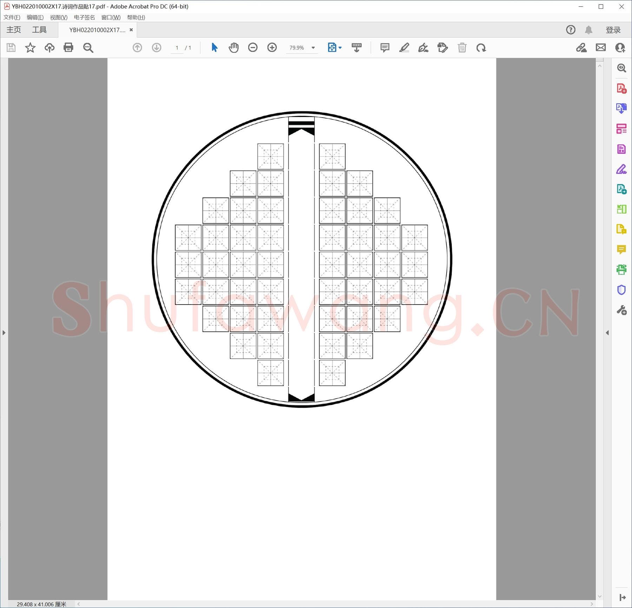Viewport: 632px width, 608px height.
Task: Upload file to cloud icon
Action: tap(50, 47)
